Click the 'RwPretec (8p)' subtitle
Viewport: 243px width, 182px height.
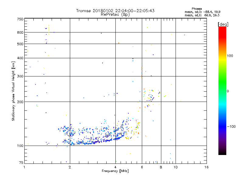pos(115,15)
